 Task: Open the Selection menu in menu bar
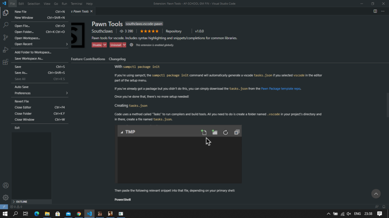pos(33,4)
